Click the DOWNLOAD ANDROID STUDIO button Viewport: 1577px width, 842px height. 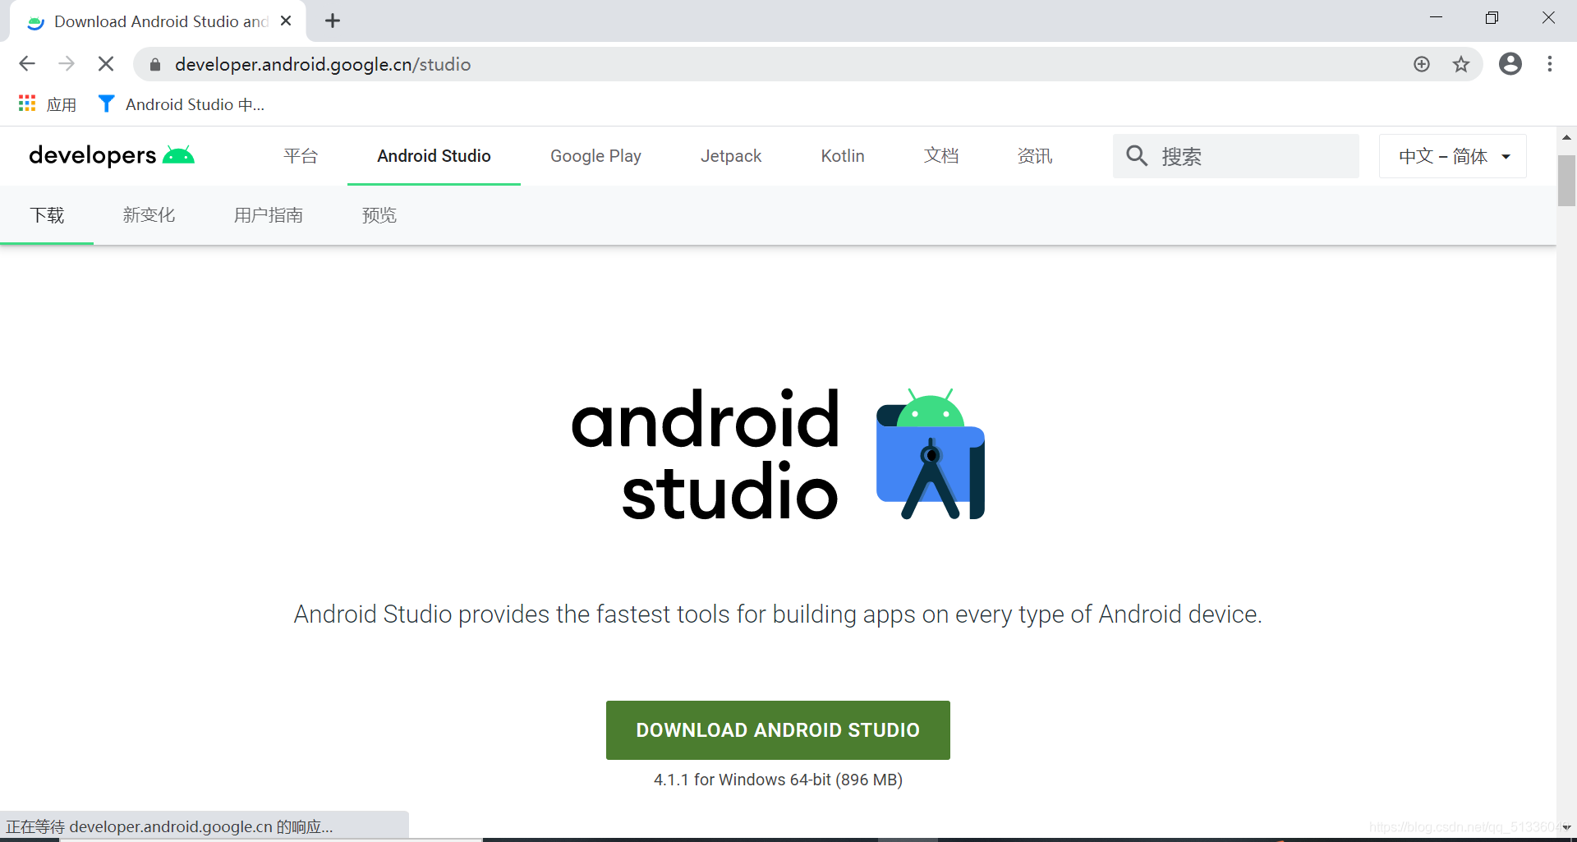coord(778,730)
